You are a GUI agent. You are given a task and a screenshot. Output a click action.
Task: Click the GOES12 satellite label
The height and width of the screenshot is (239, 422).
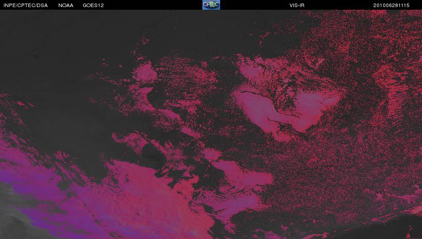(x=93, y=5)
